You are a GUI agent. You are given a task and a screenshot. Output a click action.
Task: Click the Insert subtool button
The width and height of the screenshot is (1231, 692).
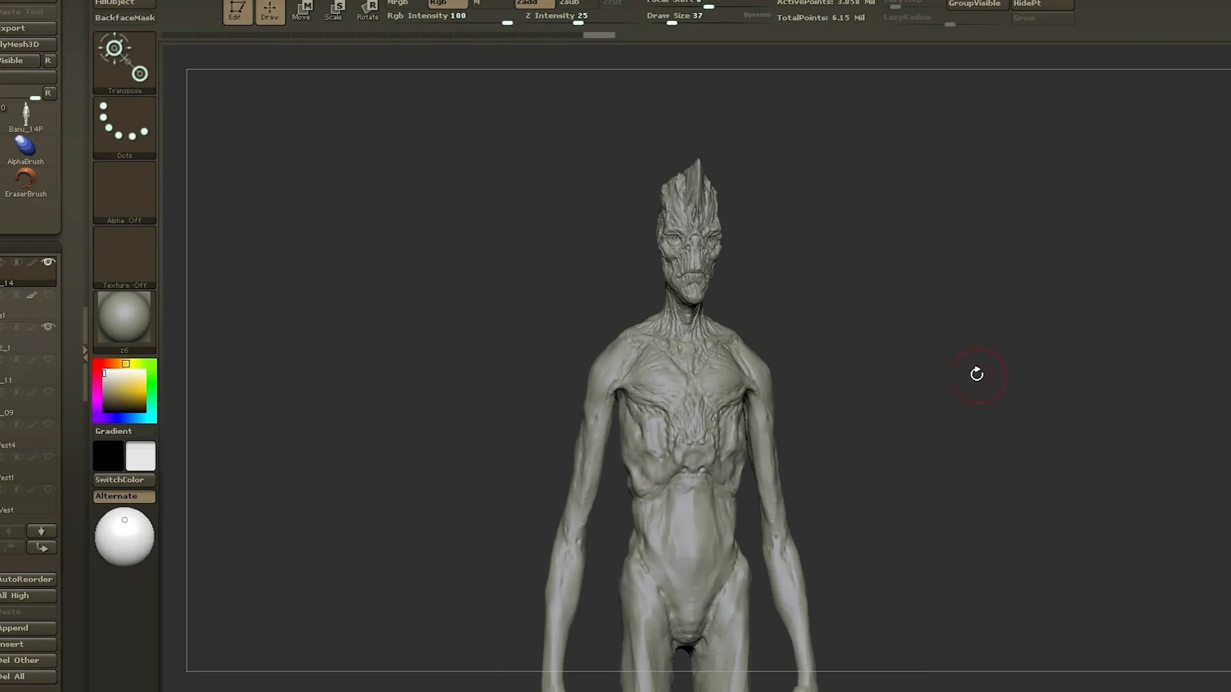coord(28,644)
